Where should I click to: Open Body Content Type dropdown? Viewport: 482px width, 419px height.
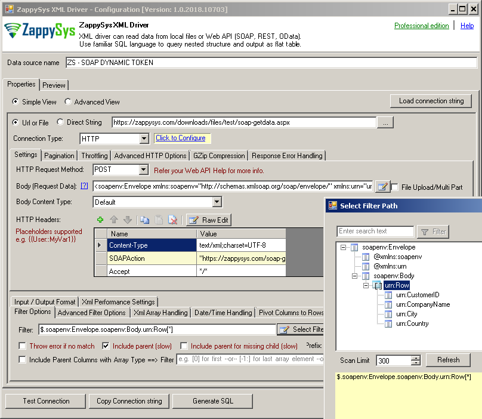coord(217,202)
